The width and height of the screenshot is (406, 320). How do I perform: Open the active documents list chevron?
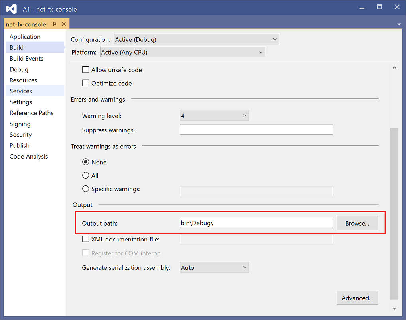(399, 24)
